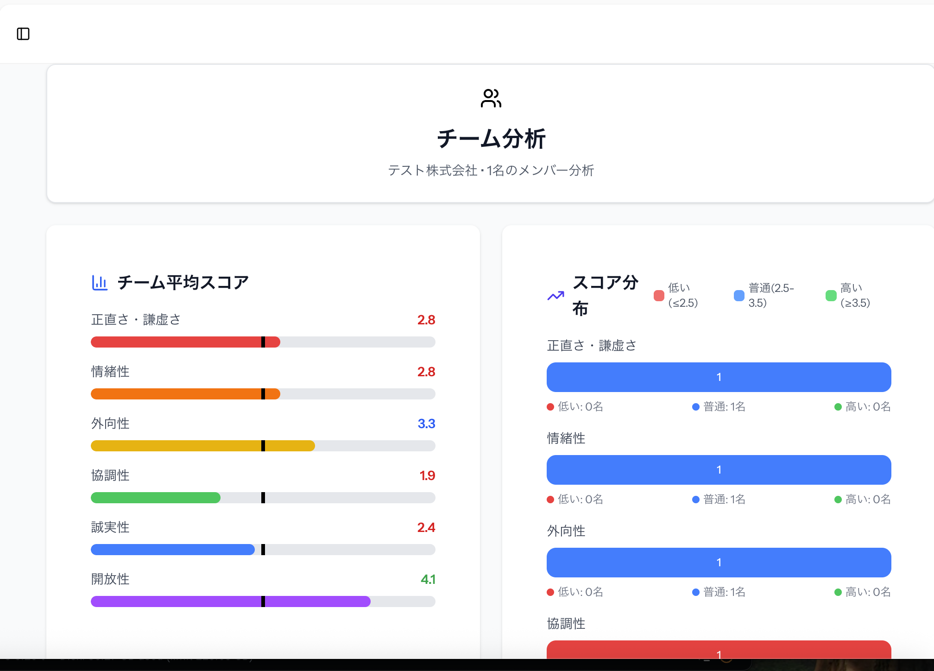Viewport: 934px width, 671px height.
Task: Select the 正直さ・謙虚さ score bar
Action: 263,342
